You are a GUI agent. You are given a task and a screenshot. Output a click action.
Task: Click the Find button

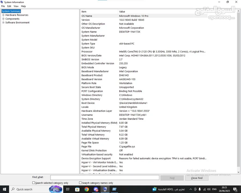pos(172,178)
